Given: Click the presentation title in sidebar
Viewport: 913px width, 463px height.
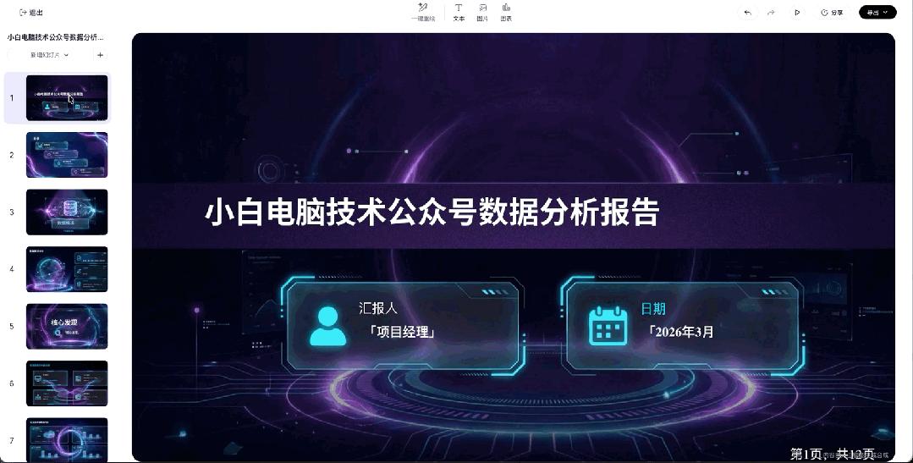Looking at the screenshot, I should pyautogui.click(x=55, y=36).
